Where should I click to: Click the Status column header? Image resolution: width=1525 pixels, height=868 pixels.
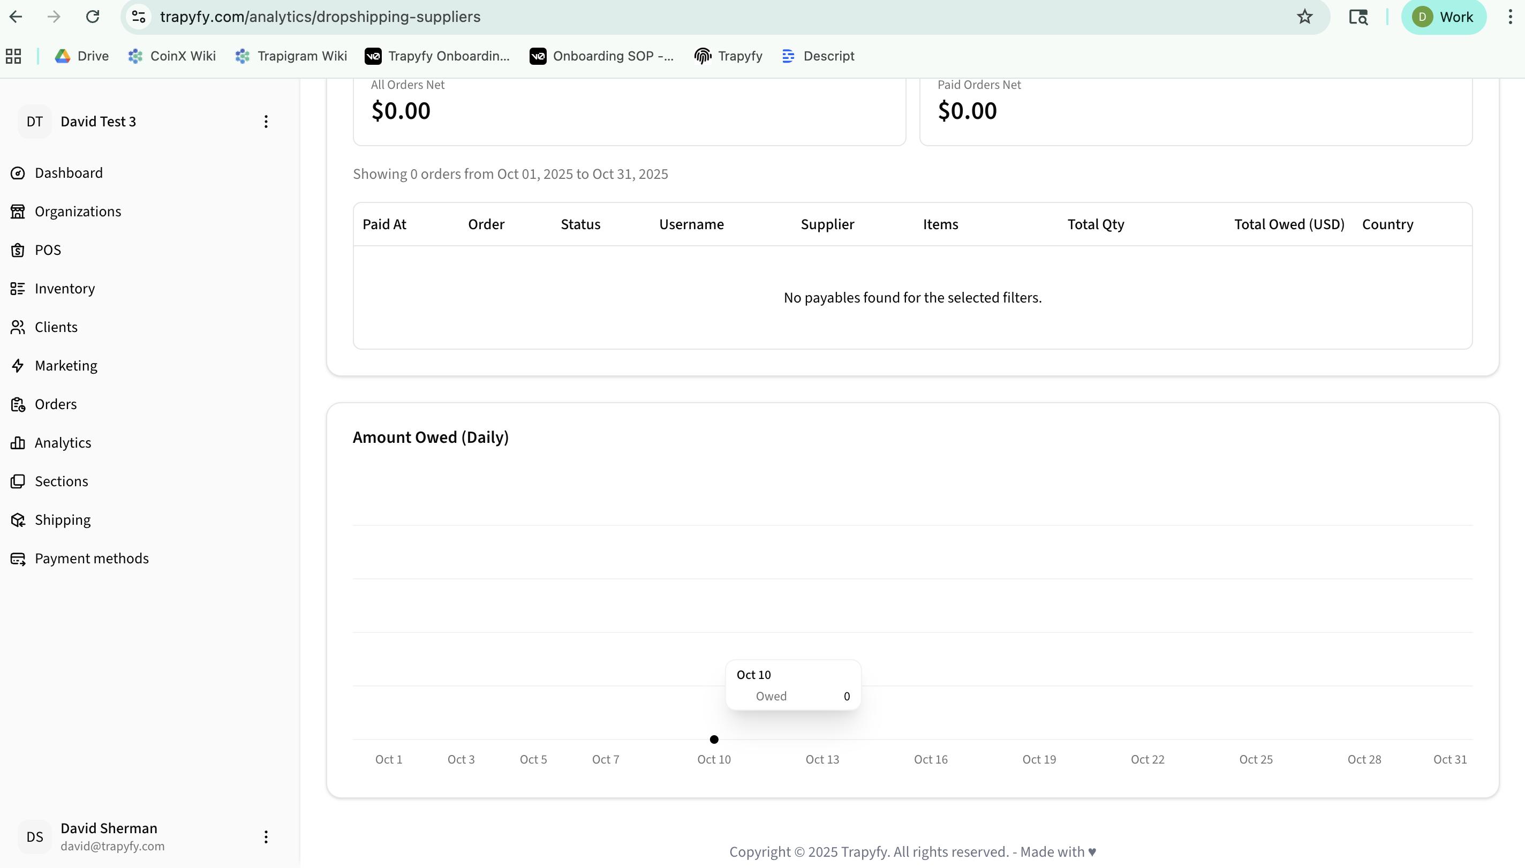tap(580, 225)
